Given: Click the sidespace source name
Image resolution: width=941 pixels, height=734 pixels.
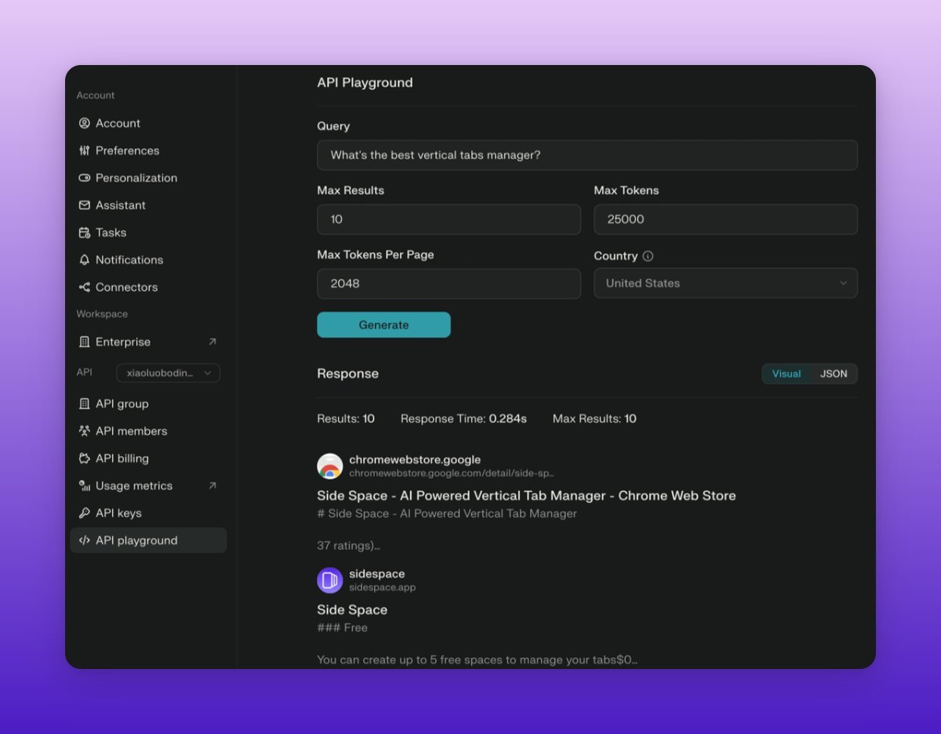Looking at the screenshot, I should coord(377,574).
